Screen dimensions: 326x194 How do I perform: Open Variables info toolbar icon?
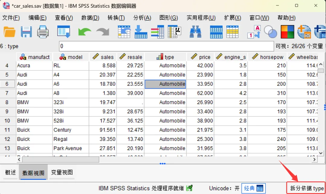(157, 32)
